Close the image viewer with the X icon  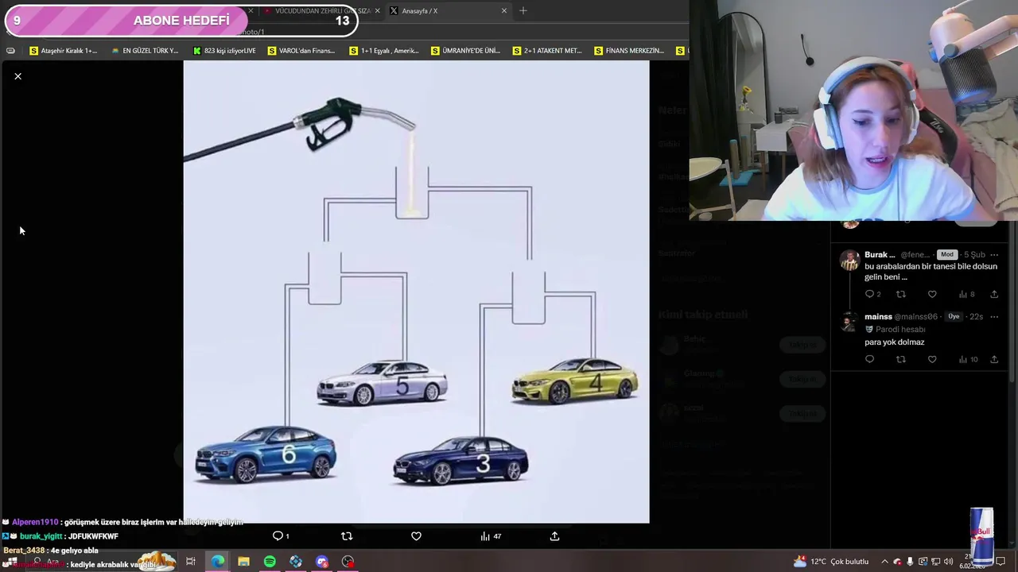coord(17,76)
